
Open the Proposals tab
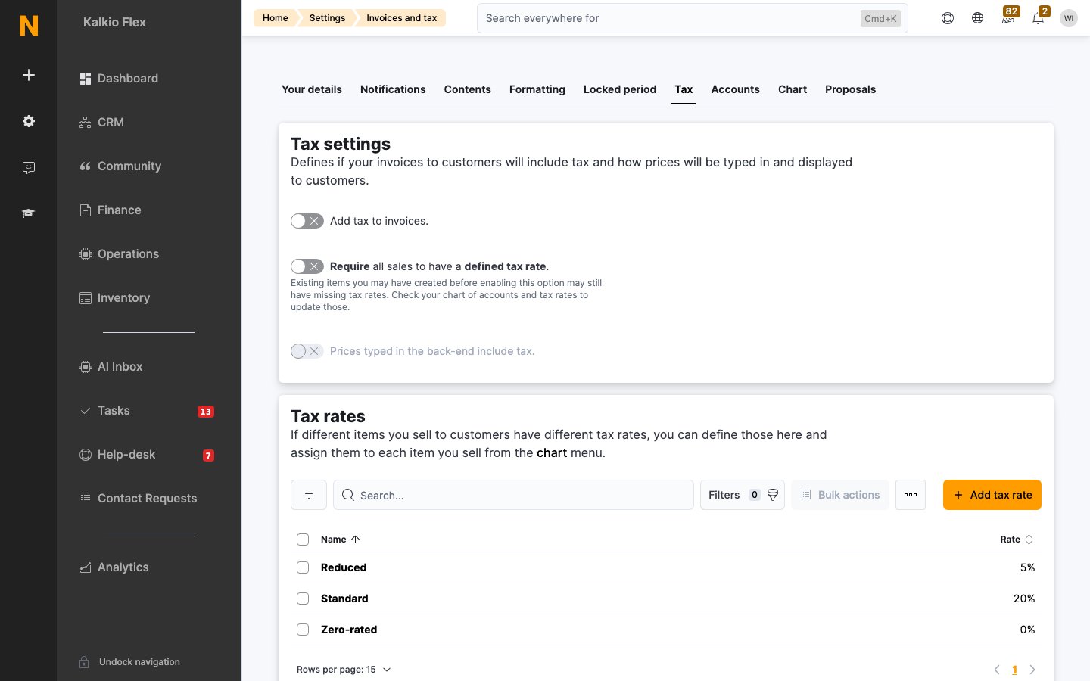850,89
